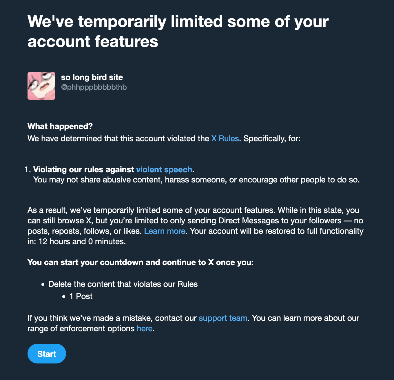394x380 pixels.
Task: Open the X Rules link
Action: [225, 139]
